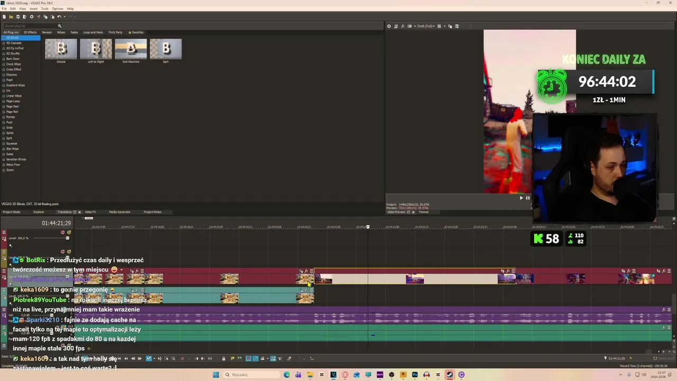
Task: Click Video Output FX icon in preview
Action: pyautogui.click(x=402, y=26)
